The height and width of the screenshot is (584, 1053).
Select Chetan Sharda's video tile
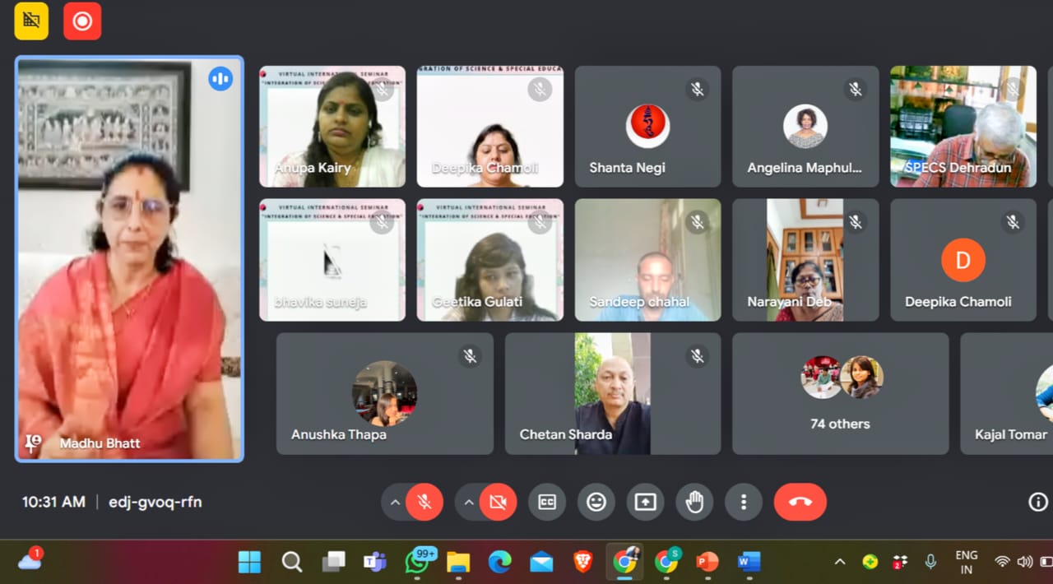tap(612, 394)
